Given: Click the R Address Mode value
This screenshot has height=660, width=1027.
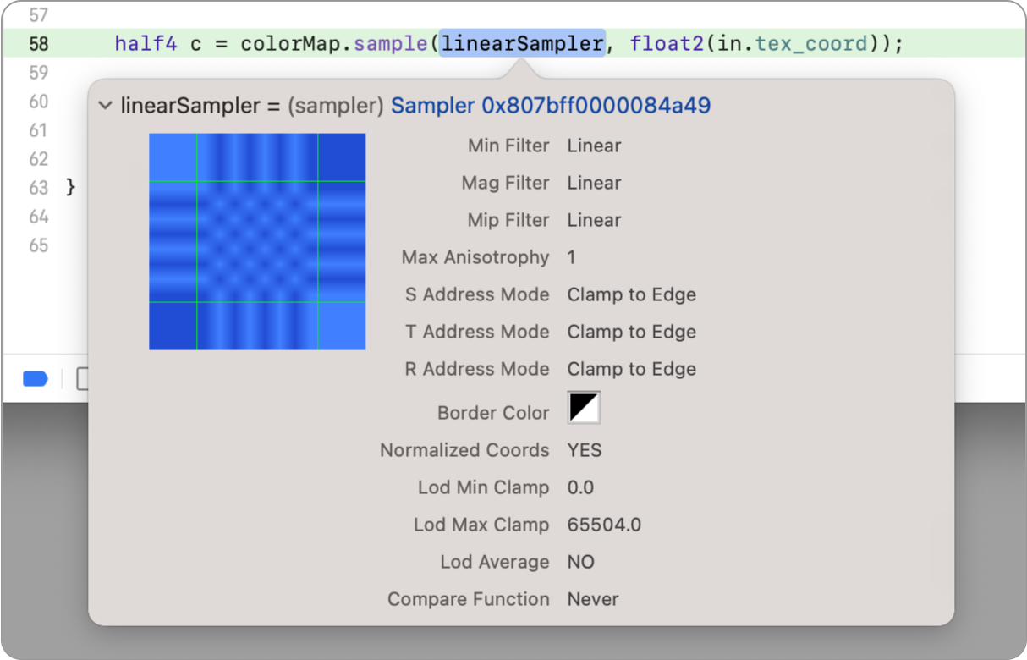Looking at the screenshot, I should [x=631, y=369].
